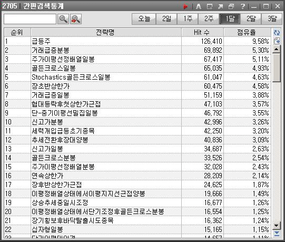Click the scrollbar down arrow
Image resolution: width=285 pixels, height=242 pixels.
(x=277, y=226)
